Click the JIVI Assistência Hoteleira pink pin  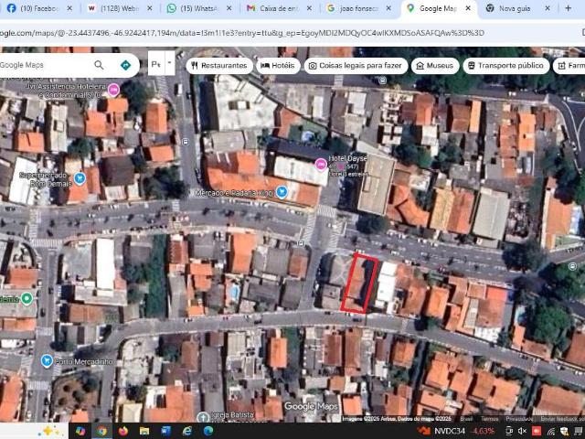[x=113, y=90]
